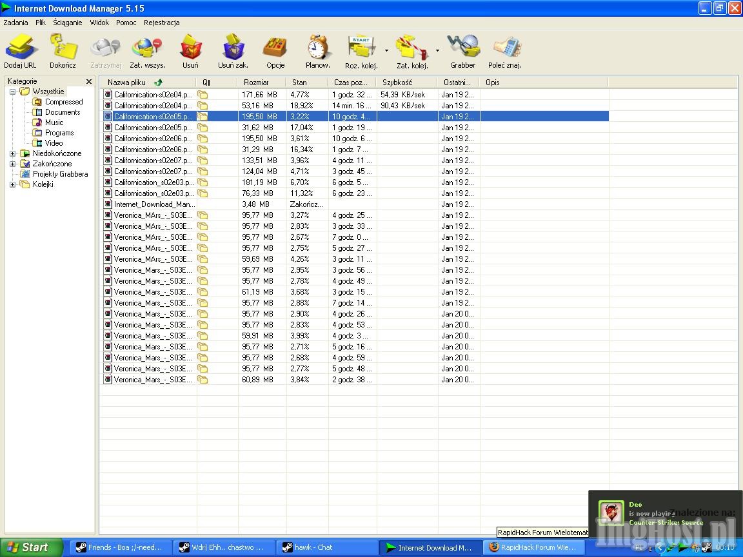
Task: Click the Zat. kolej. stop queue icon
Action: tap(412, 51)
